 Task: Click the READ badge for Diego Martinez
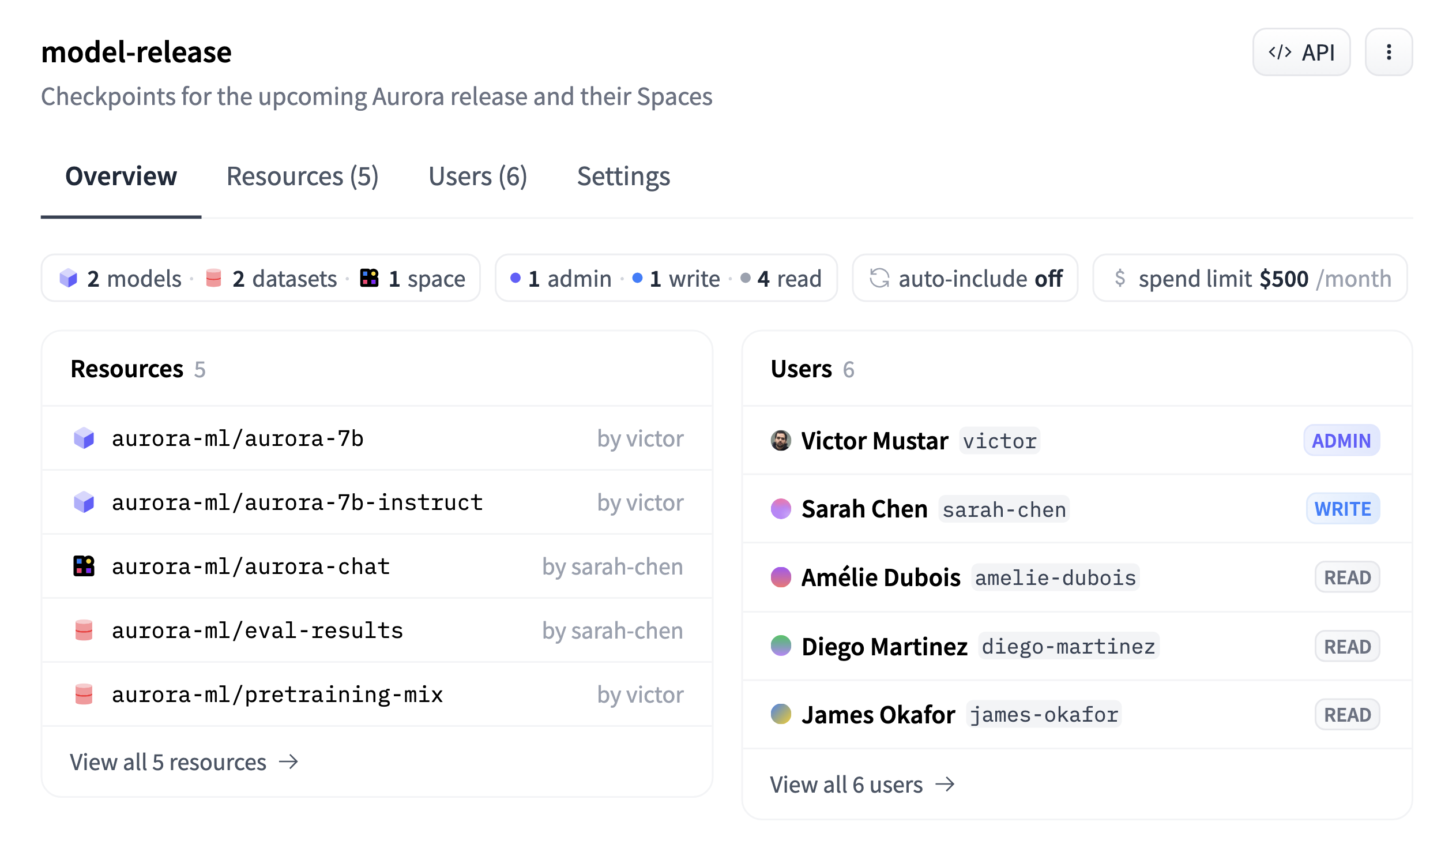click(x=1347, y=646)
